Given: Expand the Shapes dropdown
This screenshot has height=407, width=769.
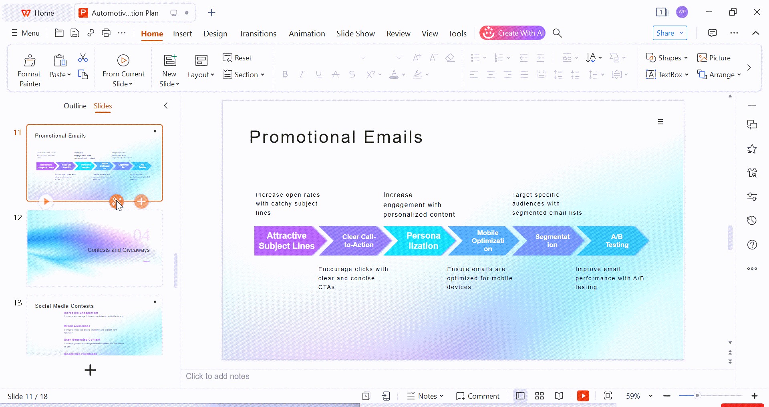Looking at the screenshot, I should tap(666, 58).
